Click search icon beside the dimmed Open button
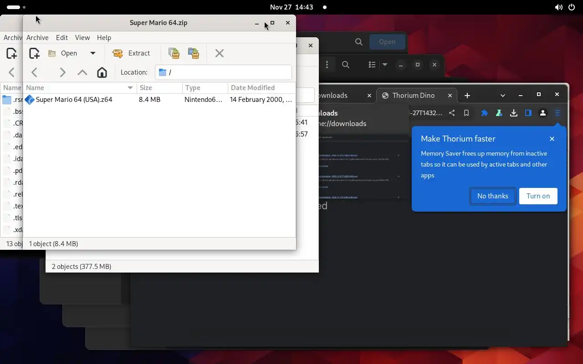 pyautogui.click(x=359, y=42)
